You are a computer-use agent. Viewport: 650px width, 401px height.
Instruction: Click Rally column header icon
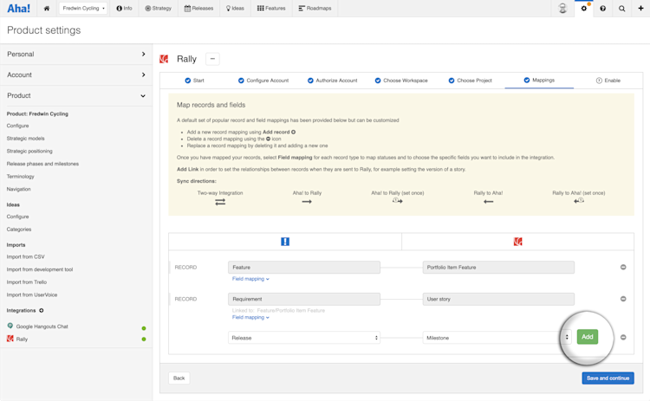point(517,242)
